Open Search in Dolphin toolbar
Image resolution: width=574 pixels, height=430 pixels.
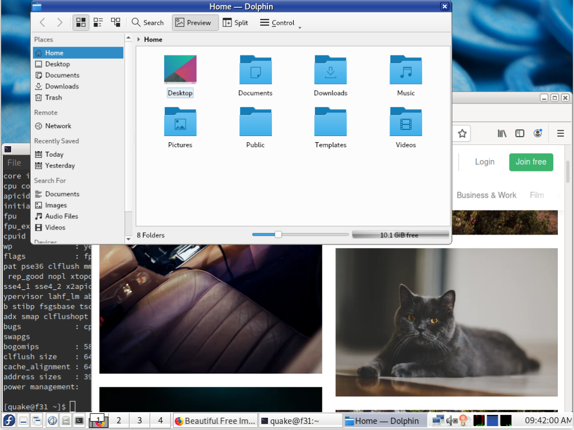(147, 22)
